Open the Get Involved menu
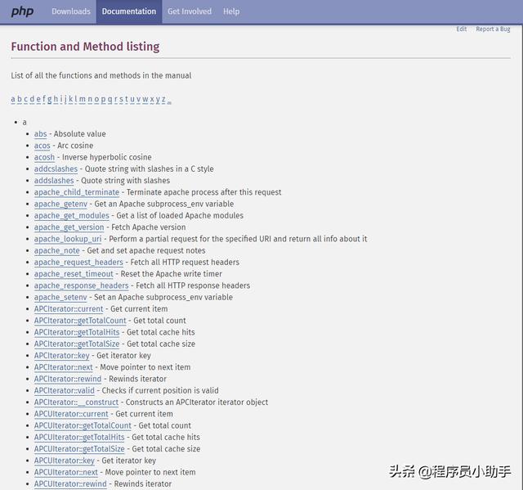This screenshot has width=523, height=490. [190, 11]
